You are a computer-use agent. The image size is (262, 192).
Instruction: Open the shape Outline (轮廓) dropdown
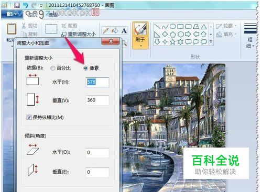226,26
